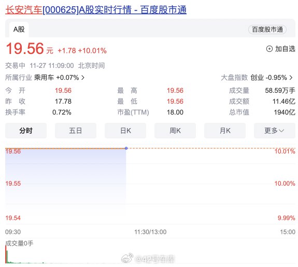
Task: Click chart axis percent label 10.00%
Action: (285, 184)
